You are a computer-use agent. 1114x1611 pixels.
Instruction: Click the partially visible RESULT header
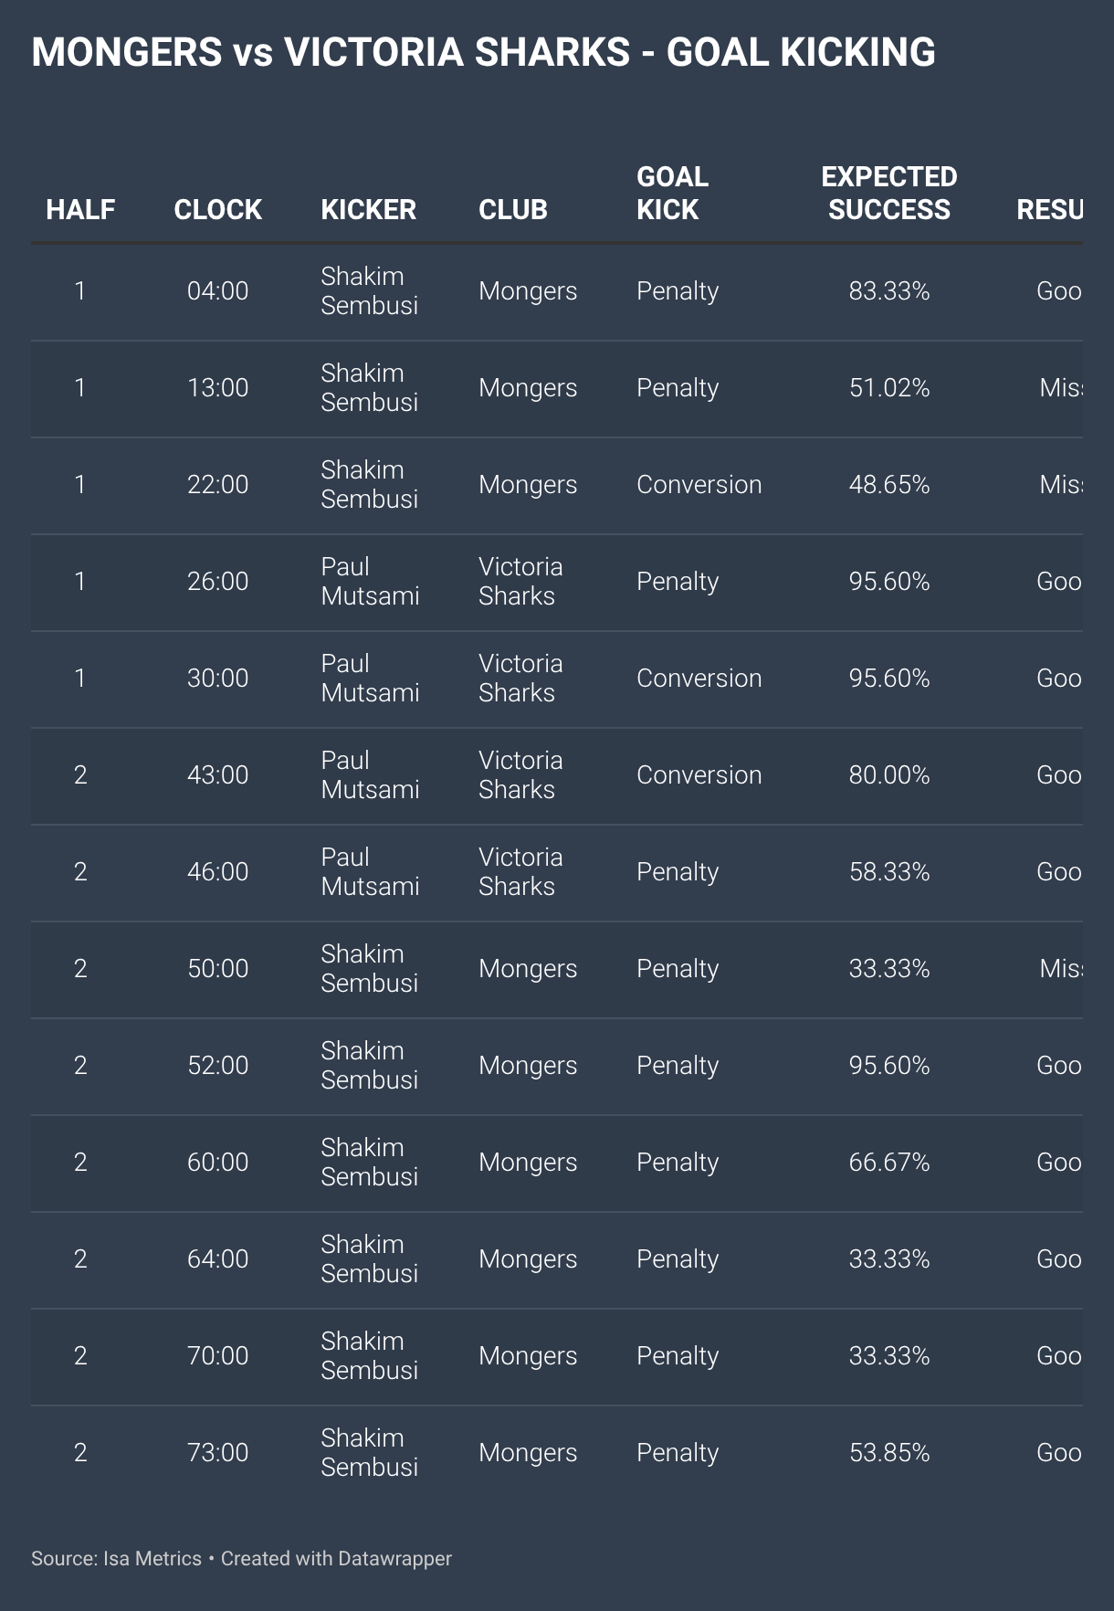1050,210
